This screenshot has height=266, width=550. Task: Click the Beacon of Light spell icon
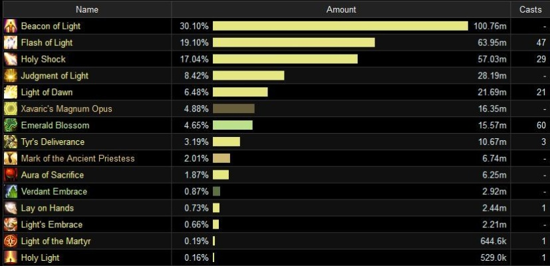tap(11, 27)
